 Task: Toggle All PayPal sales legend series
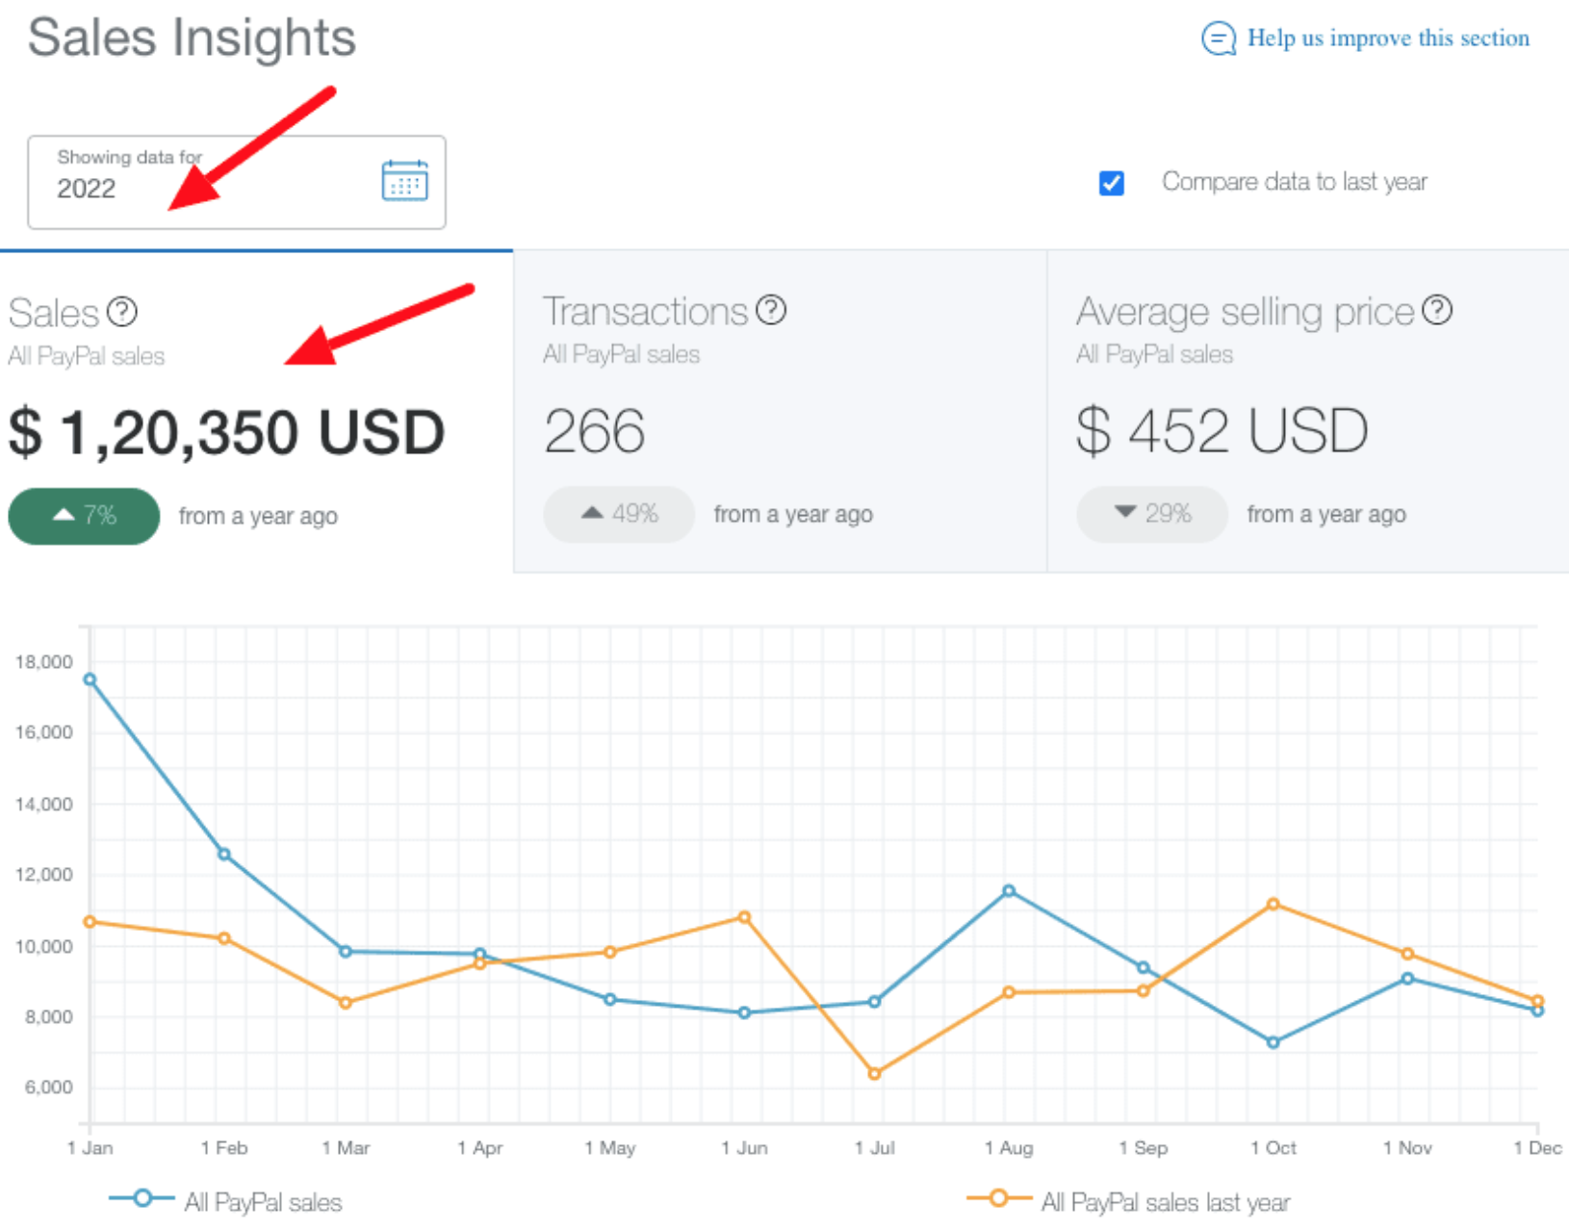coord(225,1201)
